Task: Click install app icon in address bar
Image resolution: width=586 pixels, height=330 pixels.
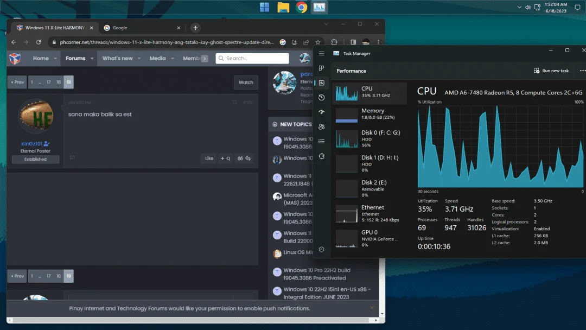Action: 295,42
